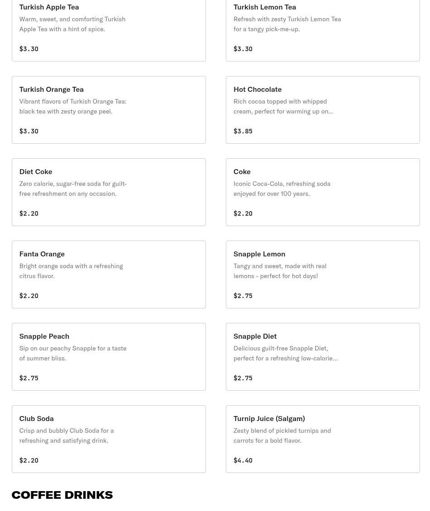Open the Hot Chocolate item card

pyautogui.click(x=322, y=110)
